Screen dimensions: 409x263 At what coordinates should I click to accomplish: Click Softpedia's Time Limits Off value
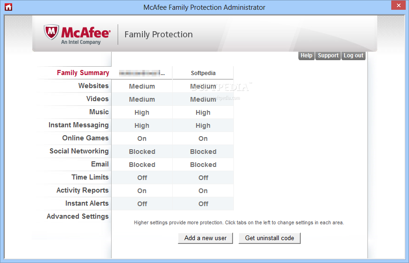[203, 178]
